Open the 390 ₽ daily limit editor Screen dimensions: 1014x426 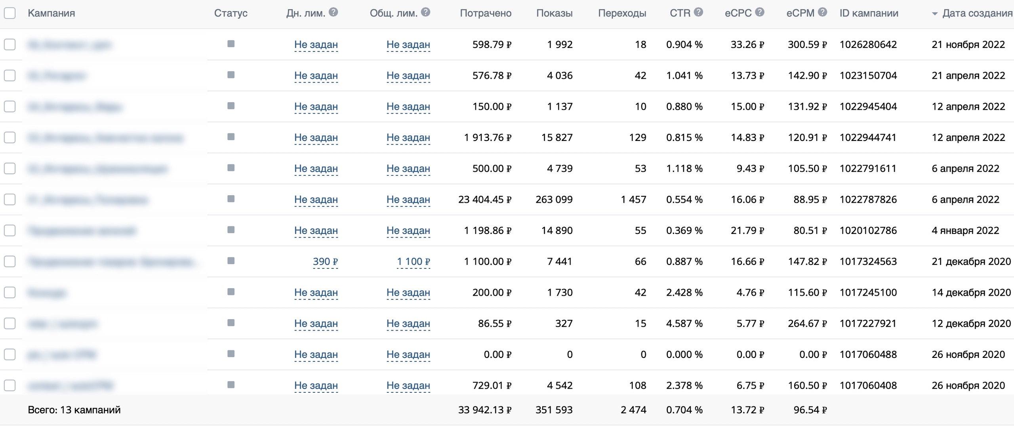point(325,262)
